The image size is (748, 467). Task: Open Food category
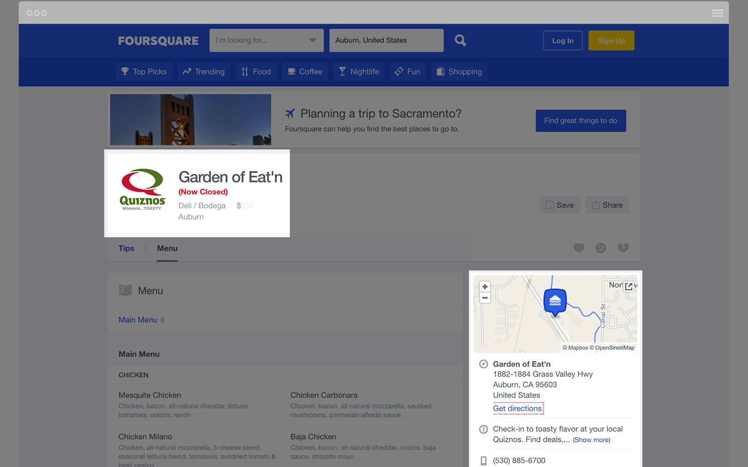[256, 71]
